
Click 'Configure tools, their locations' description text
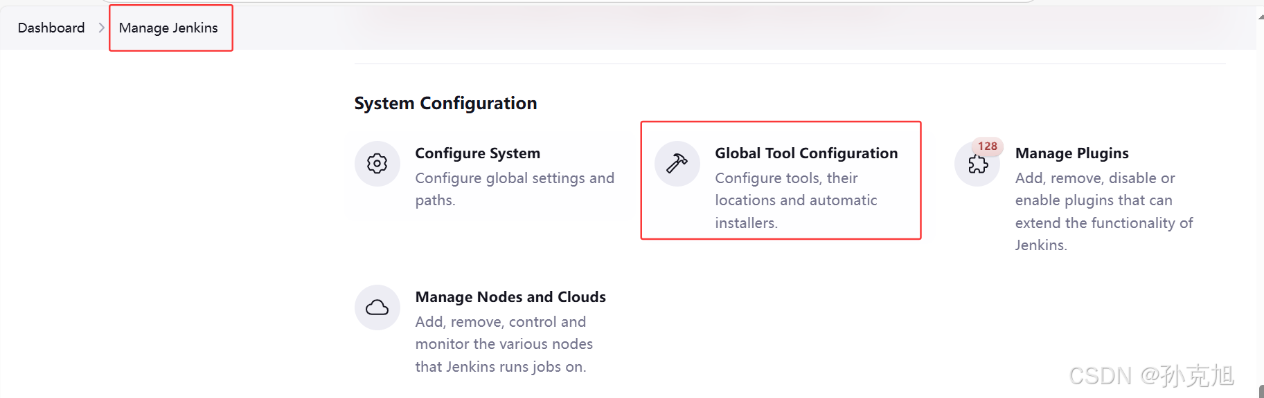click(796, 200)
